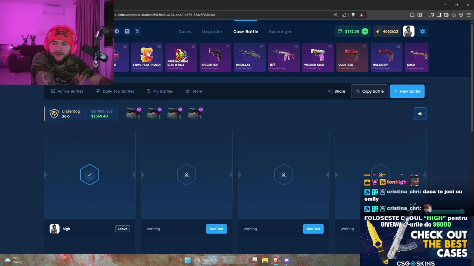This screenshot has width=474, height=266.
Task: Open the Instagram social link icon
Action: [x=127, y=31]
